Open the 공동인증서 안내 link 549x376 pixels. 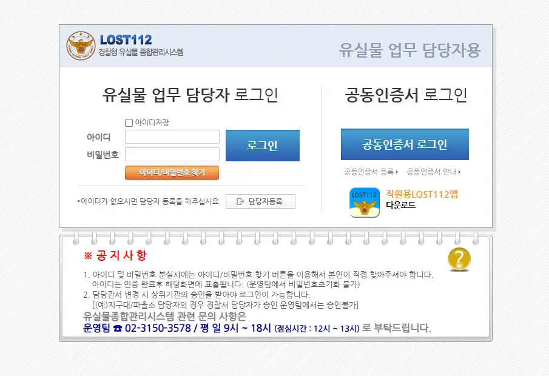tap(432, 172)
